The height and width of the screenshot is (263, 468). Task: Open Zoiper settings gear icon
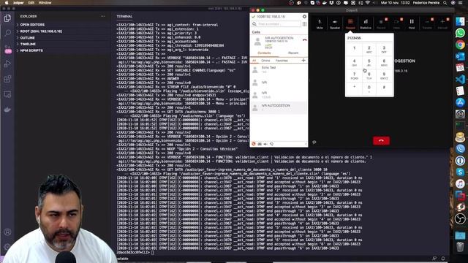pyautogui.click(x=304, y=17)
